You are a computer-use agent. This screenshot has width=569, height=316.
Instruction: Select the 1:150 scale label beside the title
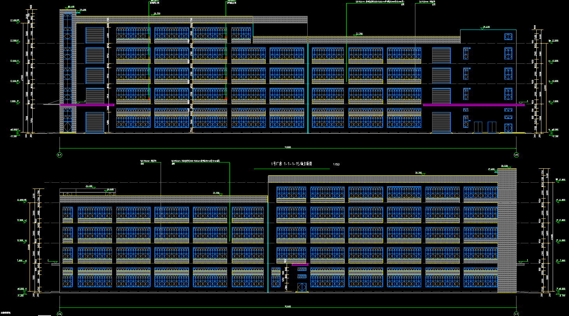[x=336, y=164]
